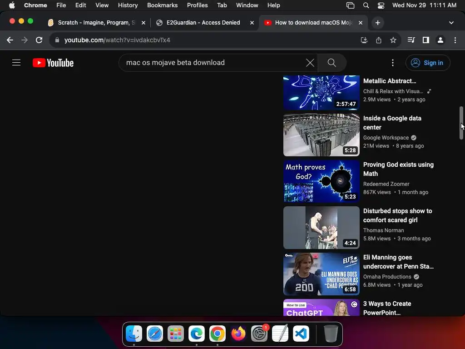Launch Safari from the Dock
The width and height of the screenshot is (465, 349).
(154, 334)
